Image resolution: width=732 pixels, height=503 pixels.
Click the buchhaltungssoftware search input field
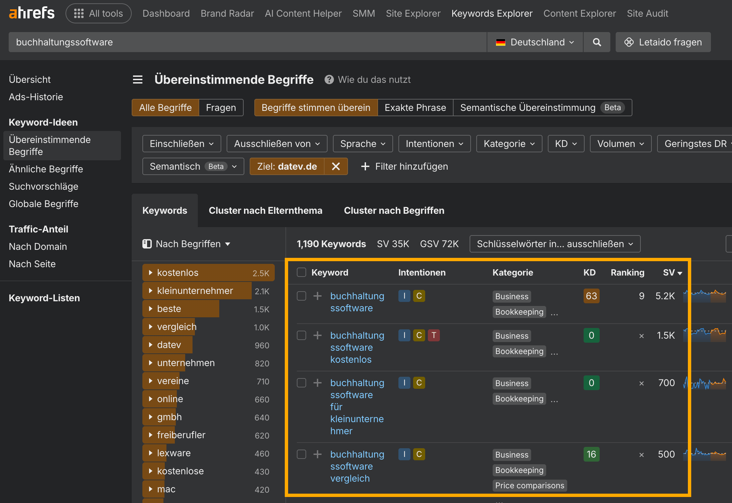click(x=247, y=42)
